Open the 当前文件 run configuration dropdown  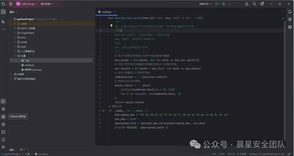pyautogui.click(x=206, y=4)
